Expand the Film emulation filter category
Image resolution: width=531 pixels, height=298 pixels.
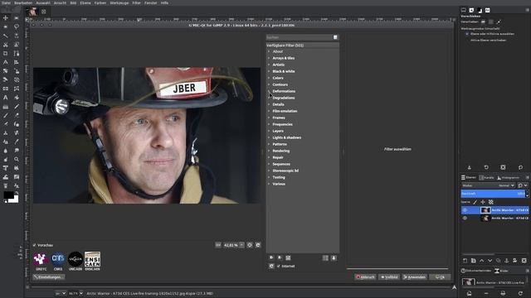269,111
